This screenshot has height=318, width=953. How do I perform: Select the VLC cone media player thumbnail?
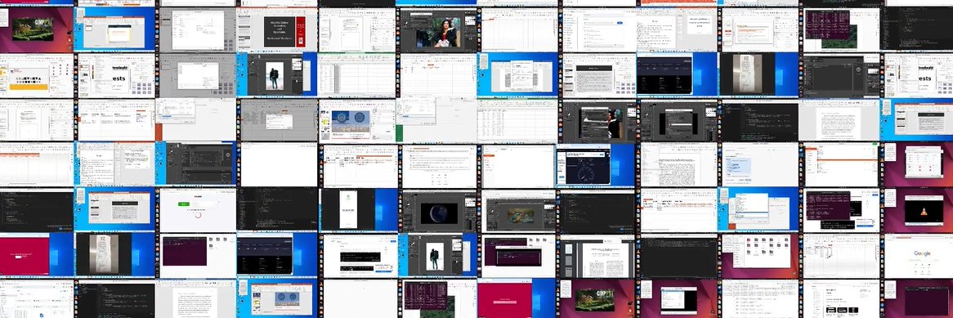point(918,210)
